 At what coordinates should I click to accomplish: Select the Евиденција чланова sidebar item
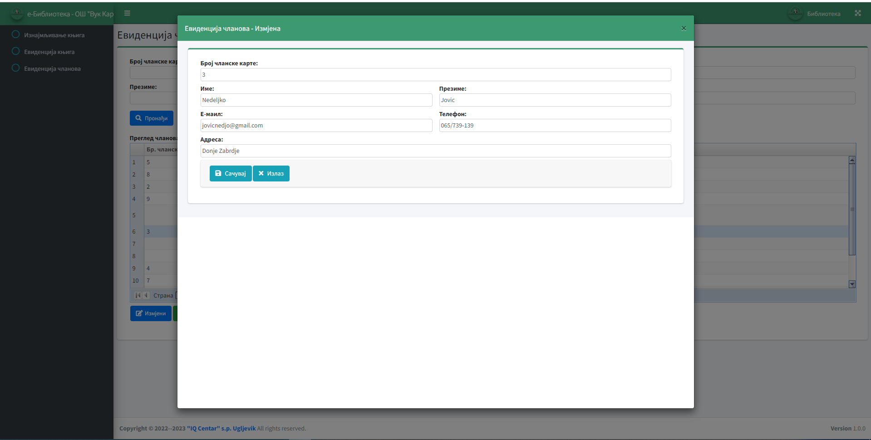[x=52, y=69]
